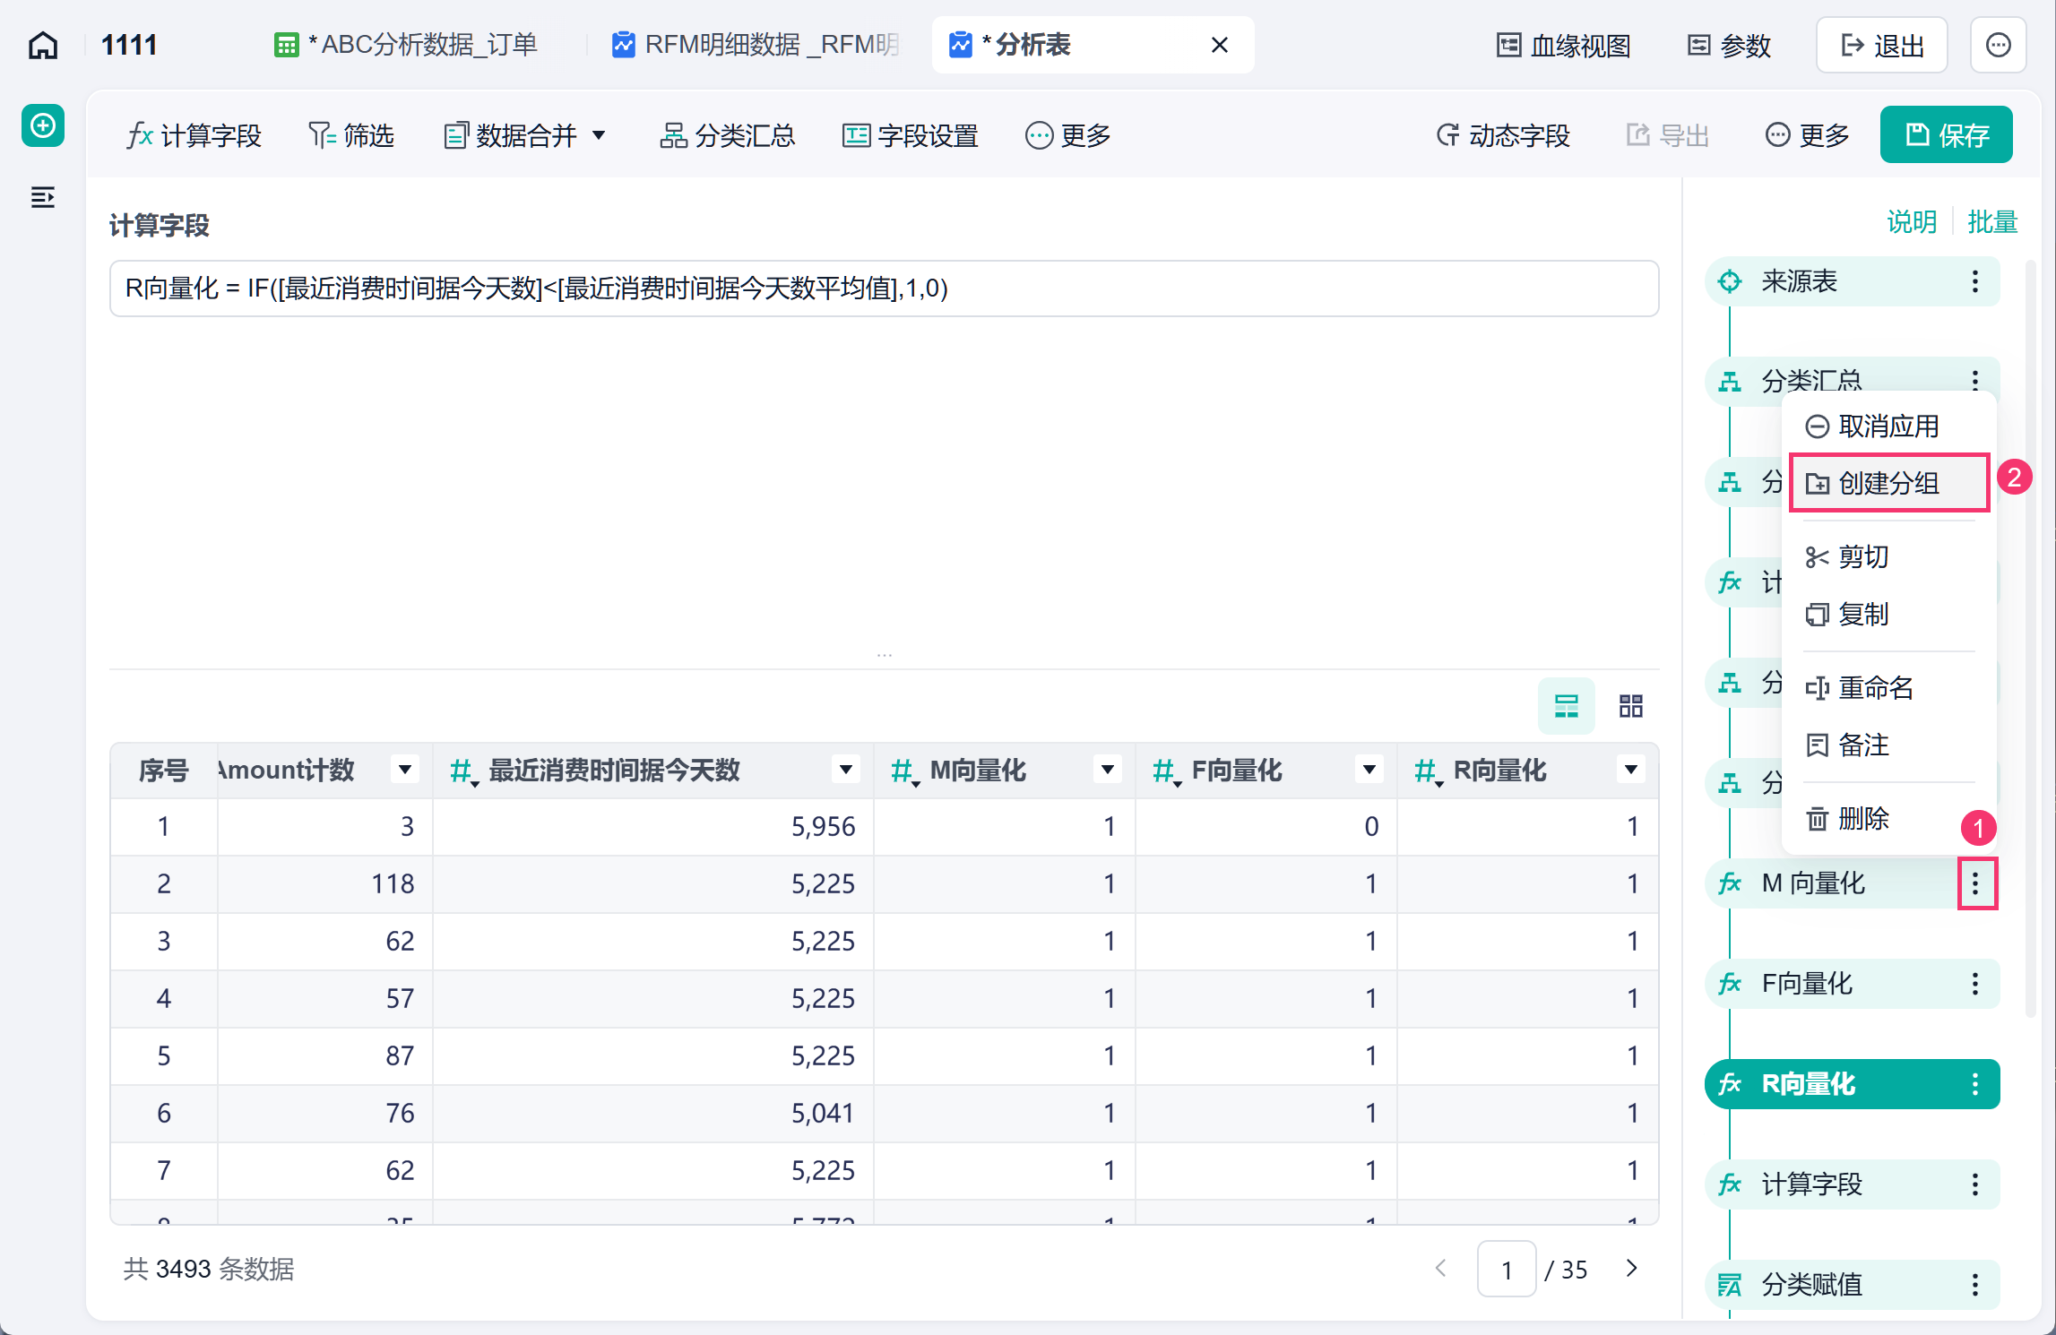Click the 批量 batch link
2056x1335 pixels.
pos(1991,221)
